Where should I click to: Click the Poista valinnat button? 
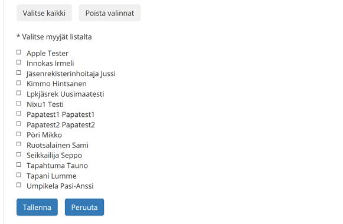(110, 13)
